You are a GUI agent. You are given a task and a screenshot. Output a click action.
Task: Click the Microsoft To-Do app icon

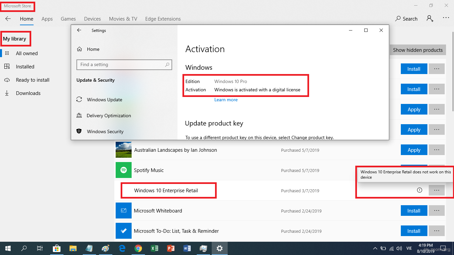(124, 231)
